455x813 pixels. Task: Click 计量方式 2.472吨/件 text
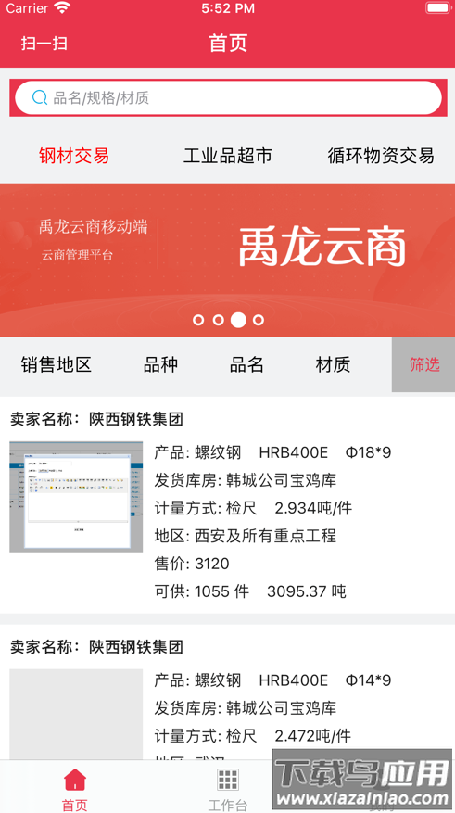[253, 735]
